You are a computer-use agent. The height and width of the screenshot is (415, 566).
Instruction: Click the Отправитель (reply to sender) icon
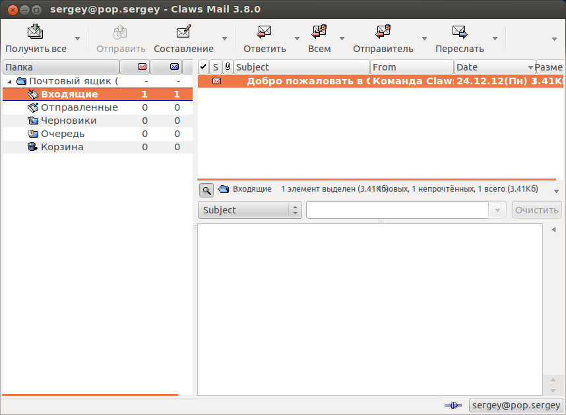[x=383, y=32]
